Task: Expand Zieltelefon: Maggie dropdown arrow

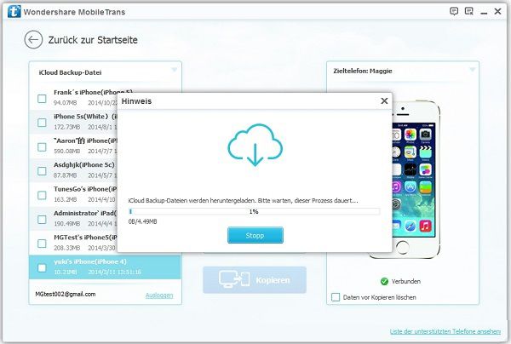Action: 472,70
